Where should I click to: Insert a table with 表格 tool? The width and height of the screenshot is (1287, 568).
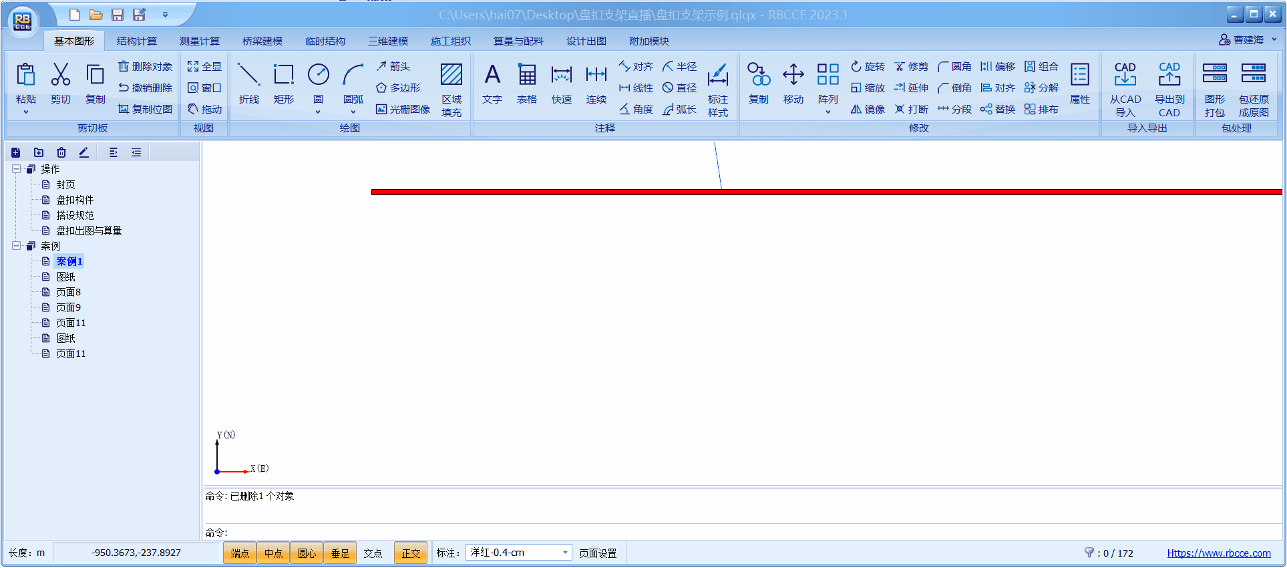tap(527, 84)
